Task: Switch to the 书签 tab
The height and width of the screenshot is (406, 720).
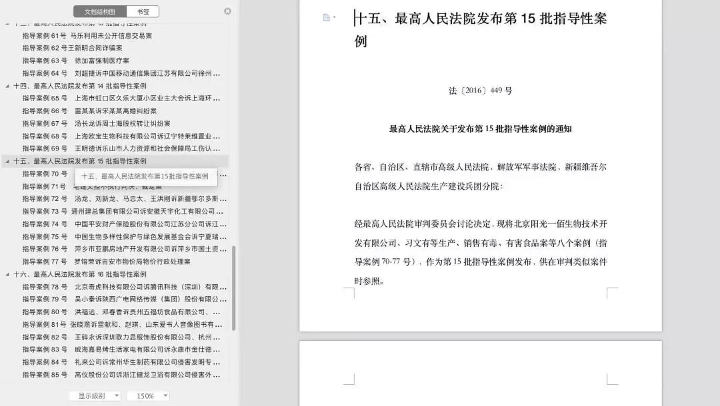Action: [x=143, y=11]
